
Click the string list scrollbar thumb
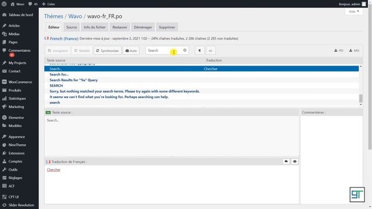tap(360, 98)
